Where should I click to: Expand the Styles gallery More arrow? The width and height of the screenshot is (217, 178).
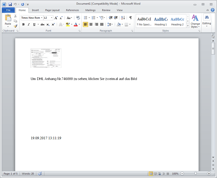click(x=188, y=26)
